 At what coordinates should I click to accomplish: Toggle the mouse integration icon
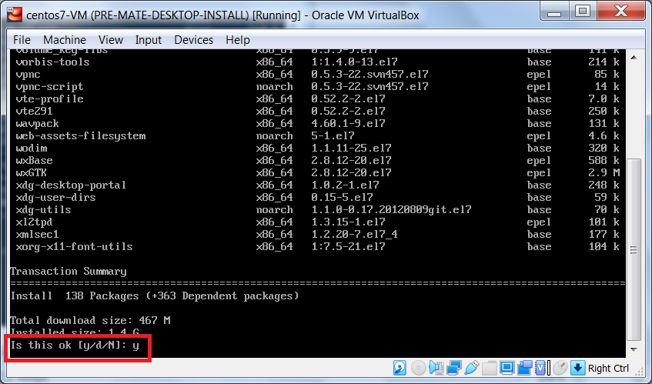[x=560, y=368]
